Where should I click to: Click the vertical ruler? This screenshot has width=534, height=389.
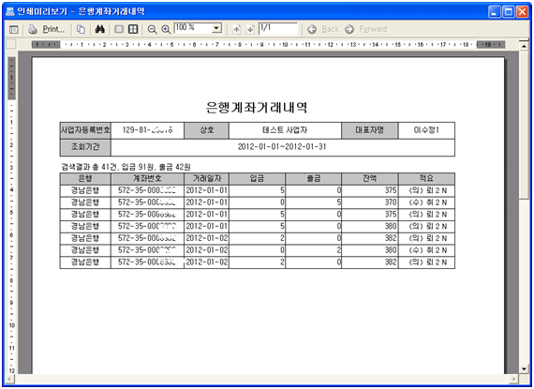point(11,216)
